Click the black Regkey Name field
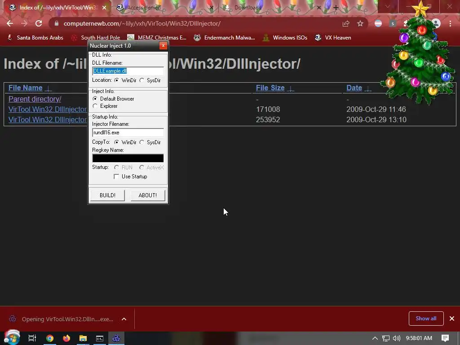Viewport: 460px width, 345px height. (128, 158)
